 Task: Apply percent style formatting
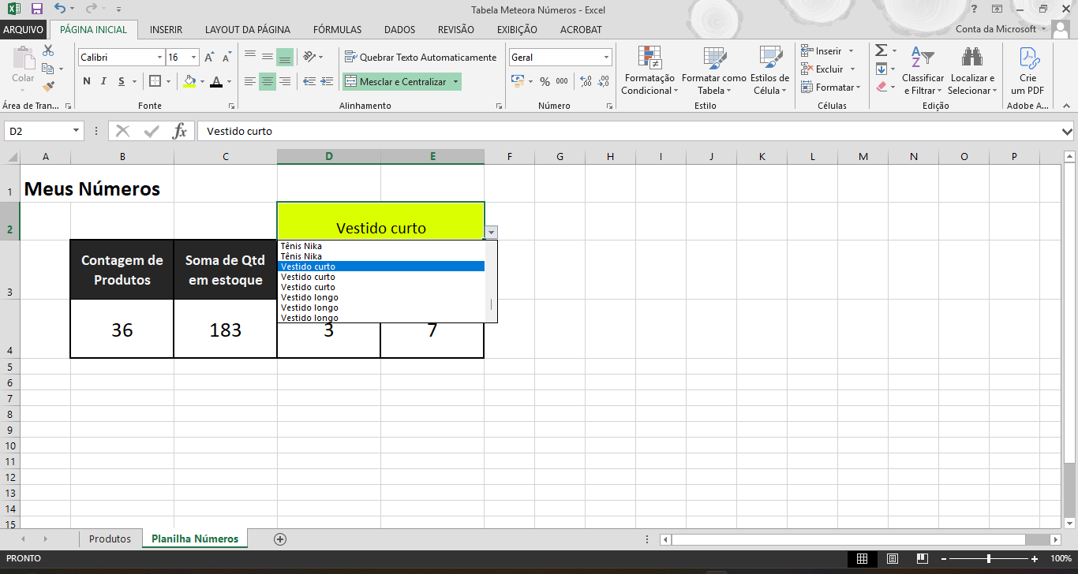pos(545,81)
